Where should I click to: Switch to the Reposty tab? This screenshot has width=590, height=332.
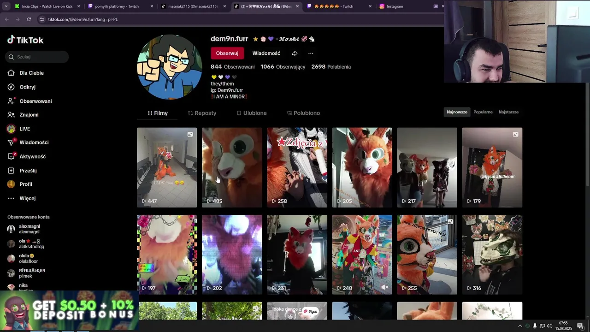(202, 113)
